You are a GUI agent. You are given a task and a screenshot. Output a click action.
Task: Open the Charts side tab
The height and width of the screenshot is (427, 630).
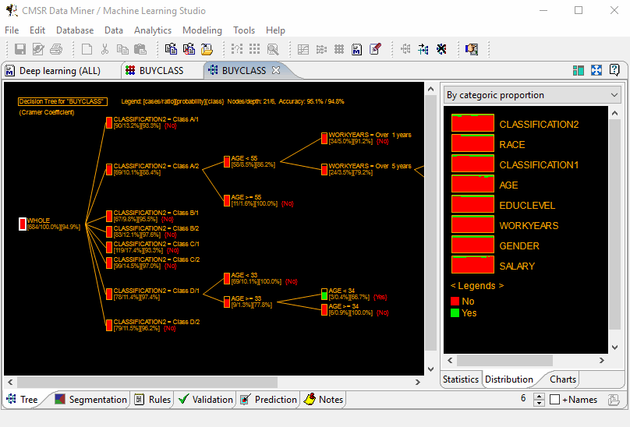562,379
